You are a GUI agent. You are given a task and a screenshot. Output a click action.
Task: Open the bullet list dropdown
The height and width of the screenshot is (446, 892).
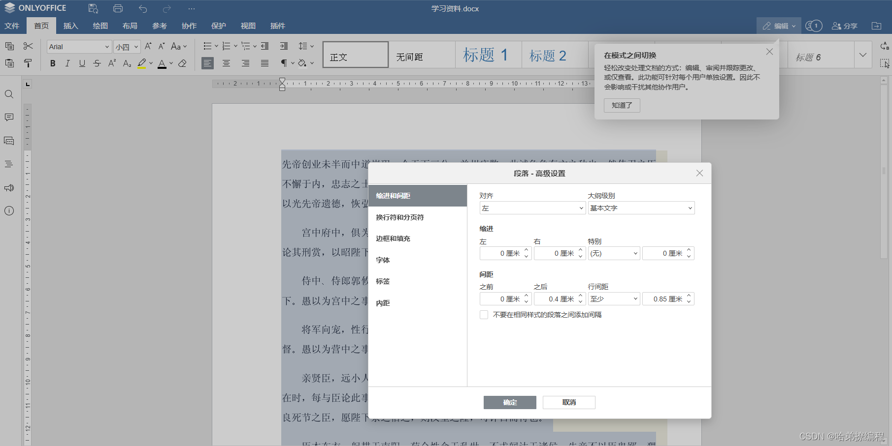point(215,46)
